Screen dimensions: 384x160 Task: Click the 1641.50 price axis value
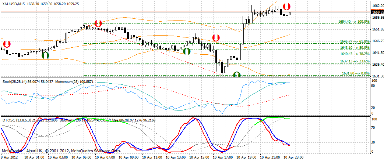(x=377, y=53)
